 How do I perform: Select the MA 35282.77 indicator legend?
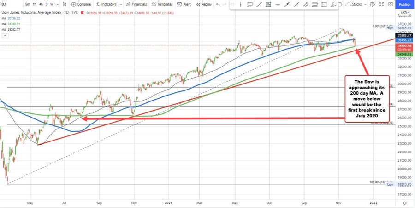tap(12, 30)
